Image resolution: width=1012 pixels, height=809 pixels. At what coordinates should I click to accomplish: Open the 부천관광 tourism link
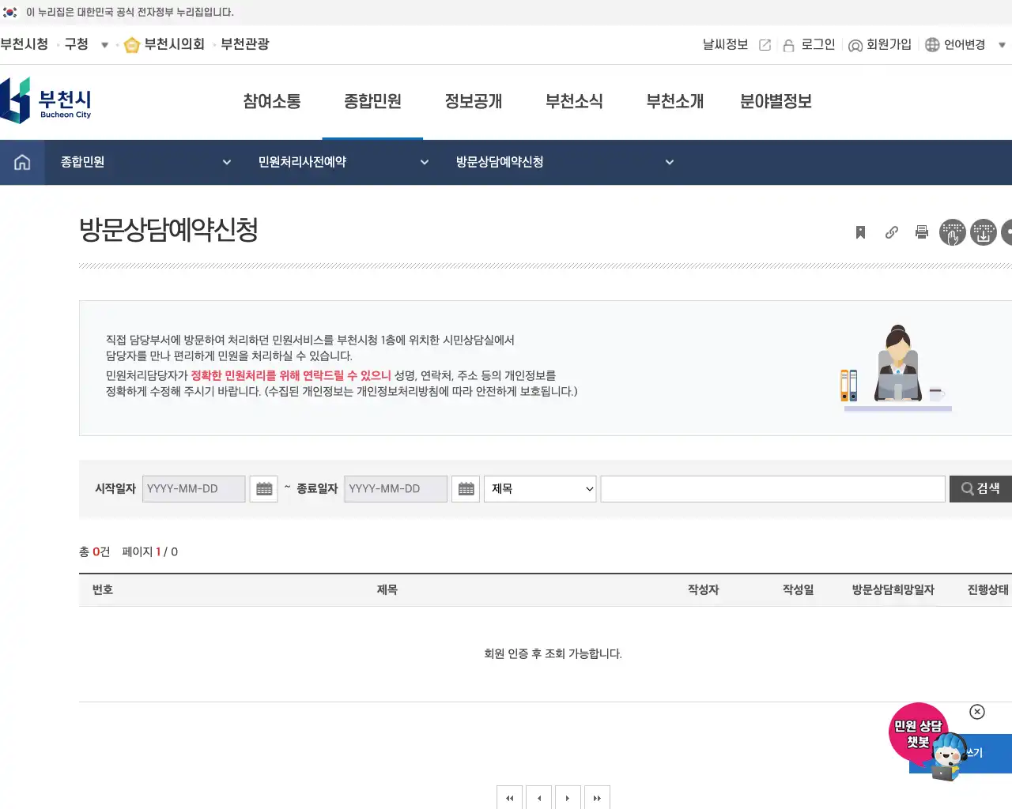[x=245, y=44]
